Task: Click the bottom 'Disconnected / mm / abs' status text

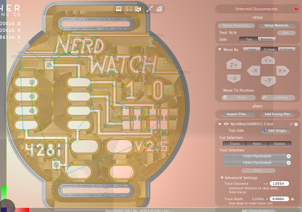Action: (x=139, y=211)
